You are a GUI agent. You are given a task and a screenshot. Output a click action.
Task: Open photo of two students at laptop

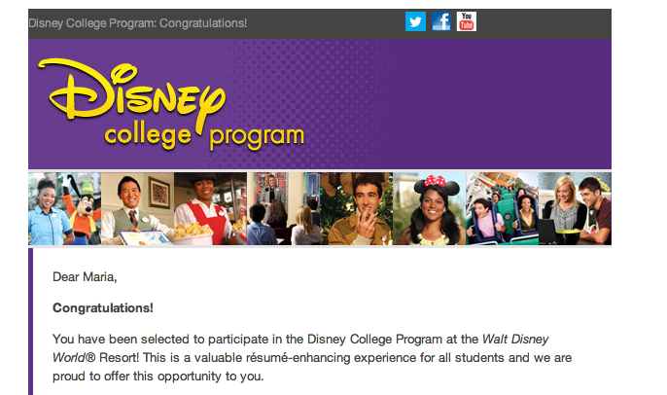tap(576, 208)
